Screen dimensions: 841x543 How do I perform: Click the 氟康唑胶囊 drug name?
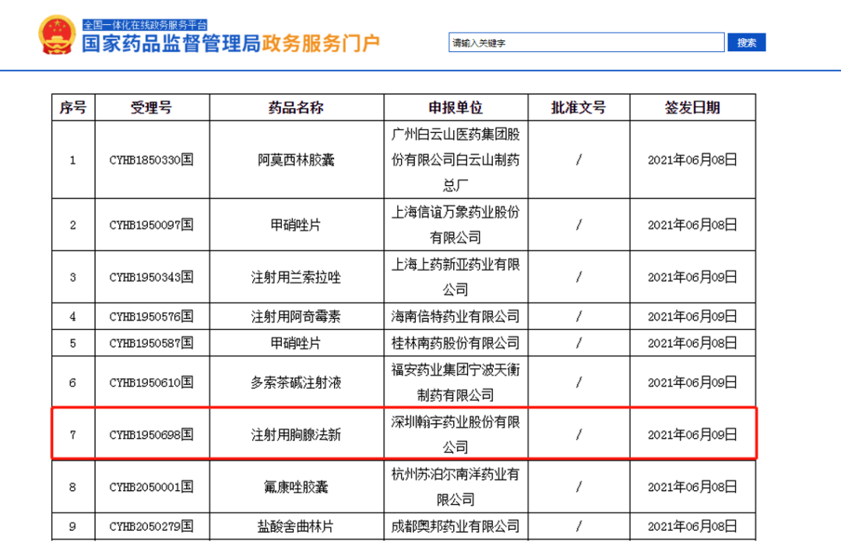point(296,487)
